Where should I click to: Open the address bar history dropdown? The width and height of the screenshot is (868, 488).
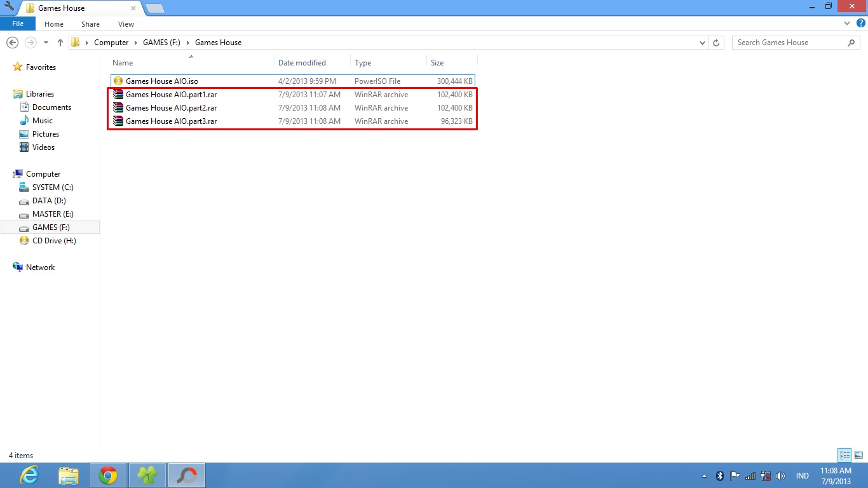tap(702, 43)
